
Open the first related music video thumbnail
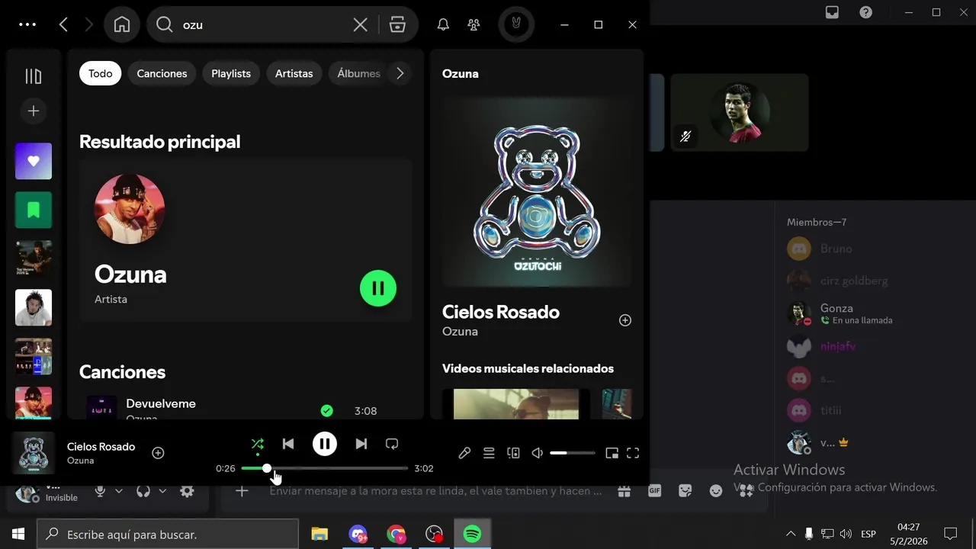click(x=516, y=404)
